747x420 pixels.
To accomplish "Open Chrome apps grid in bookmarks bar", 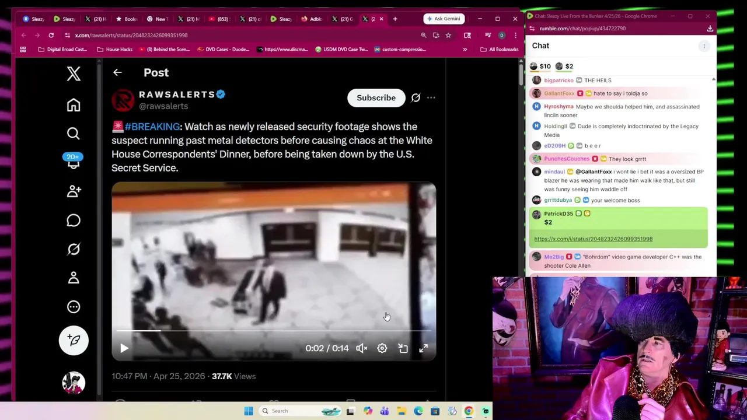I will [x=23, y=49].
